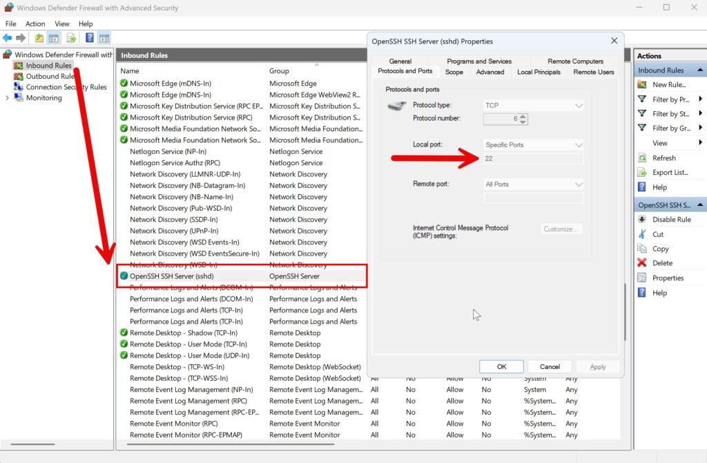The image size is (707, 463).
Task: Select the Connection Security Rules tree item
Action: click(56, 86)
